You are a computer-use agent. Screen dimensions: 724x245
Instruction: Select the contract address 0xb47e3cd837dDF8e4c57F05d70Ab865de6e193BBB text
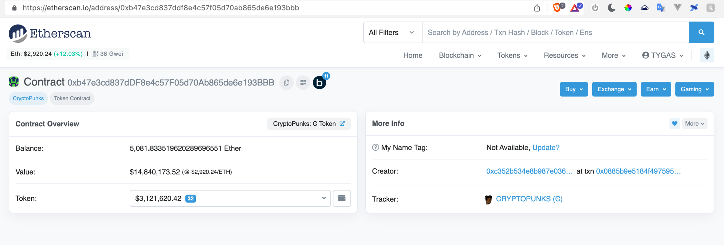click(x=171, y=83)
